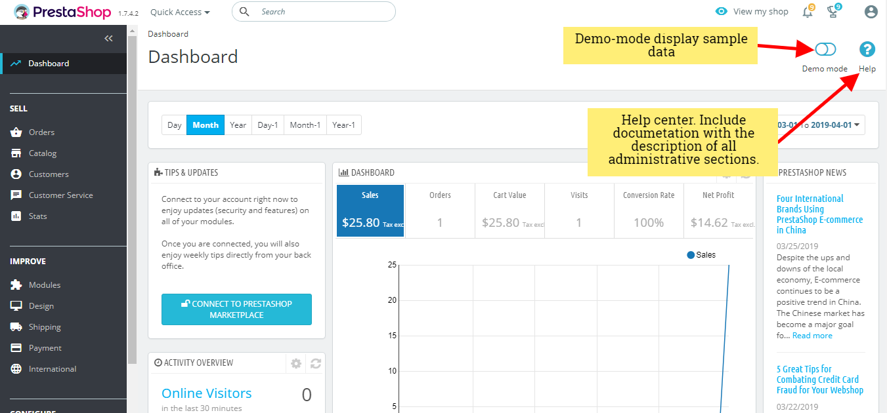Click the Customers person icon
Screen dimensions: 887x413
(x=16, y=174)
